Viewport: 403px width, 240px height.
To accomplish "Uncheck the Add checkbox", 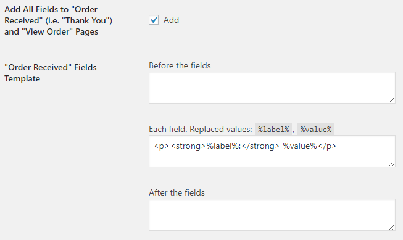I will click(154, 20).
